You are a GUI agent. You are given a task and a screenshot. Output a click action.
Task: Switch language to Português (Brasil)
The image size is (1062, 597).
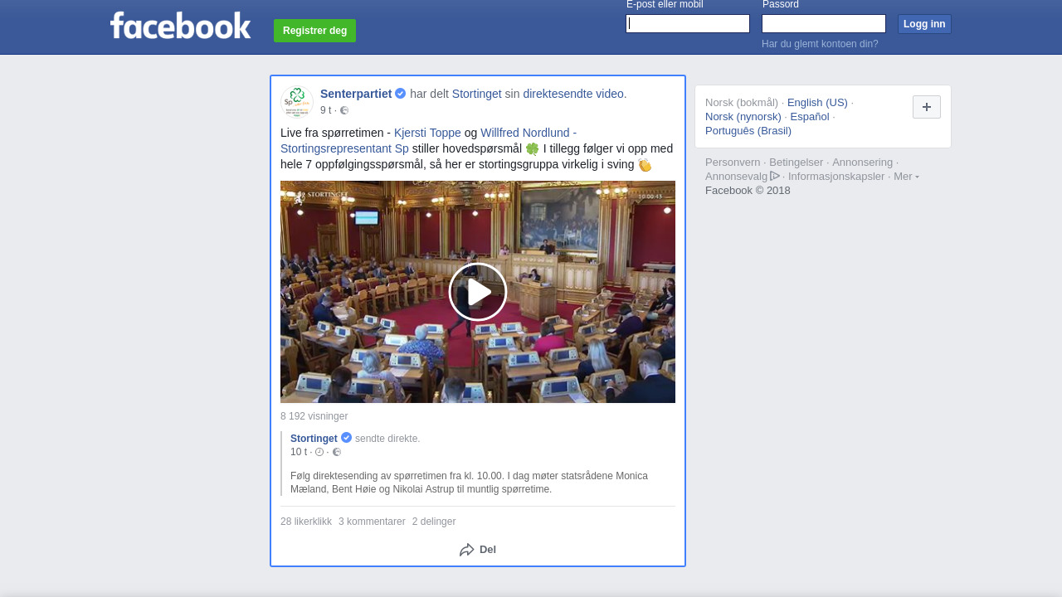tap(748, 131)
